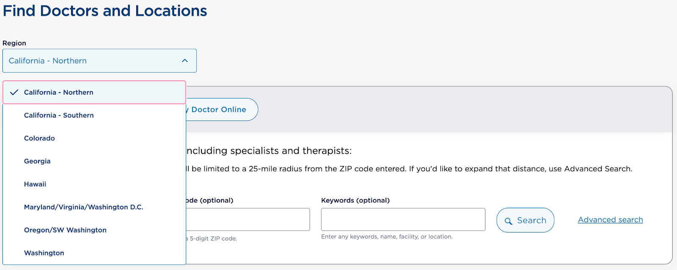The image size is (677, 270).
Task: Pick Georgia from the region options
Action: coord(37,161)
